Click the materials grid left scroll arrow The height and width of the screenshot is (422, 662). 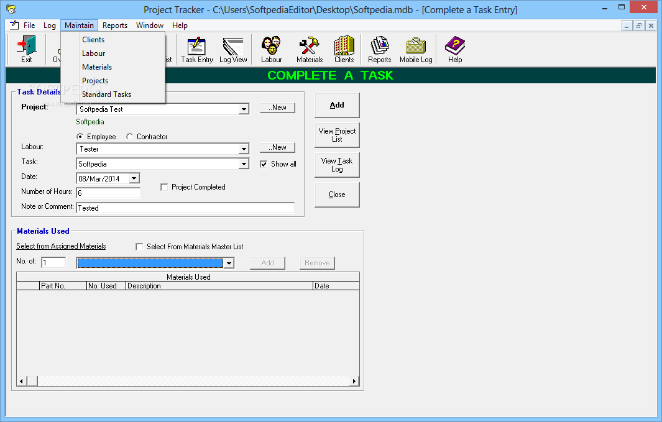(22, 381)
